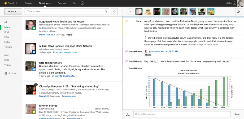Viewport: 244px width, 119px height.
Task: Select the Mail source in sidebar
Action: [x=6, y=55]
